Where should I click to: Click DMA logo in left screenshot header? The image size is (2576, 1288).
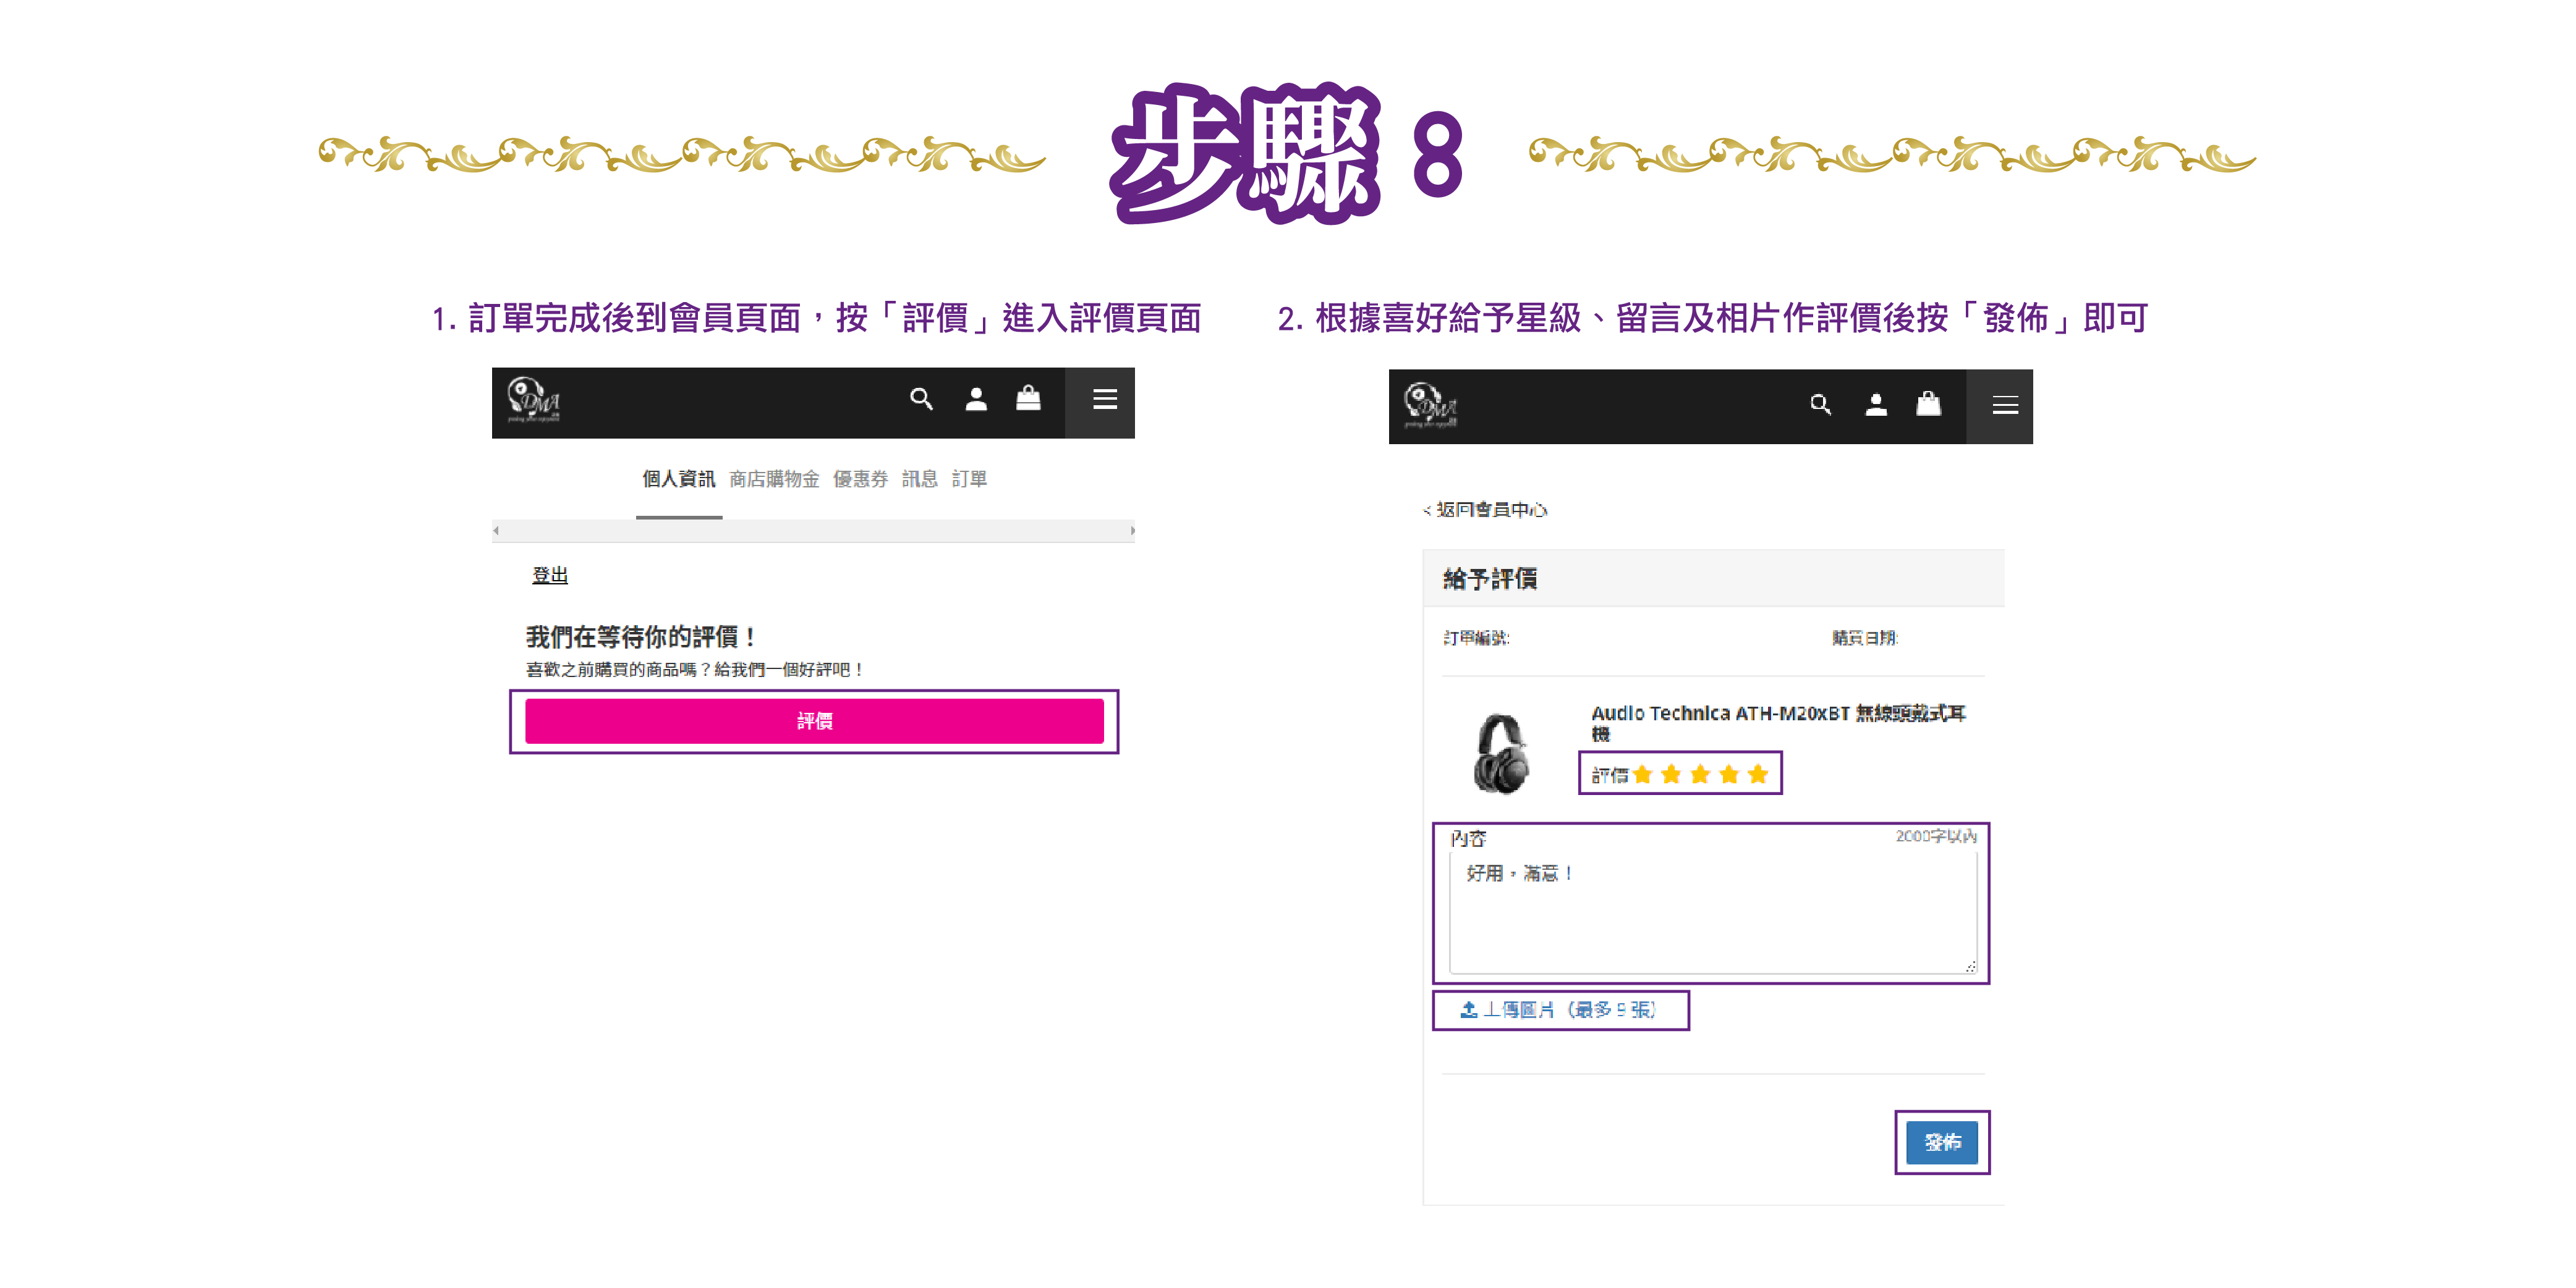534,401
